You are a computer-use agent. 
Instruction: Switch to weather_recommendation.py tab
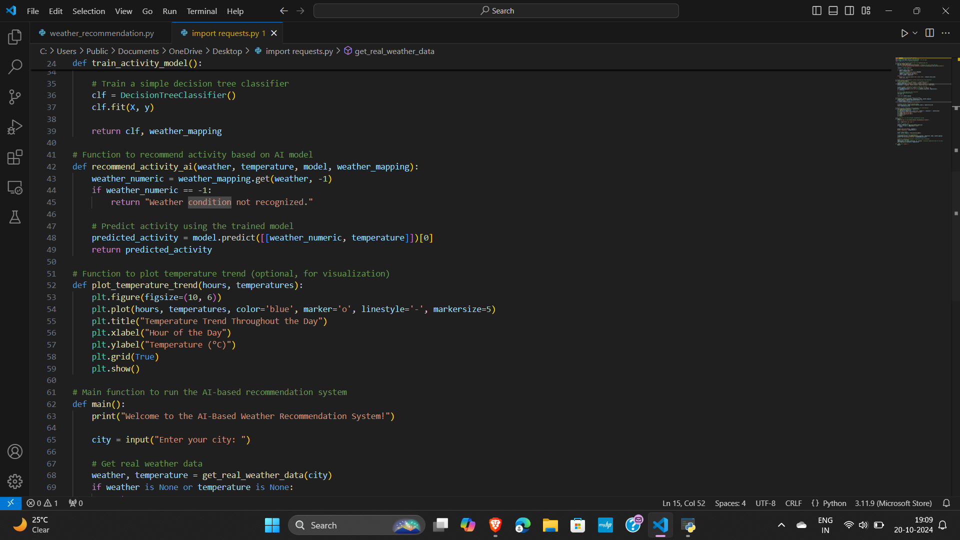(x=101, y=33)
